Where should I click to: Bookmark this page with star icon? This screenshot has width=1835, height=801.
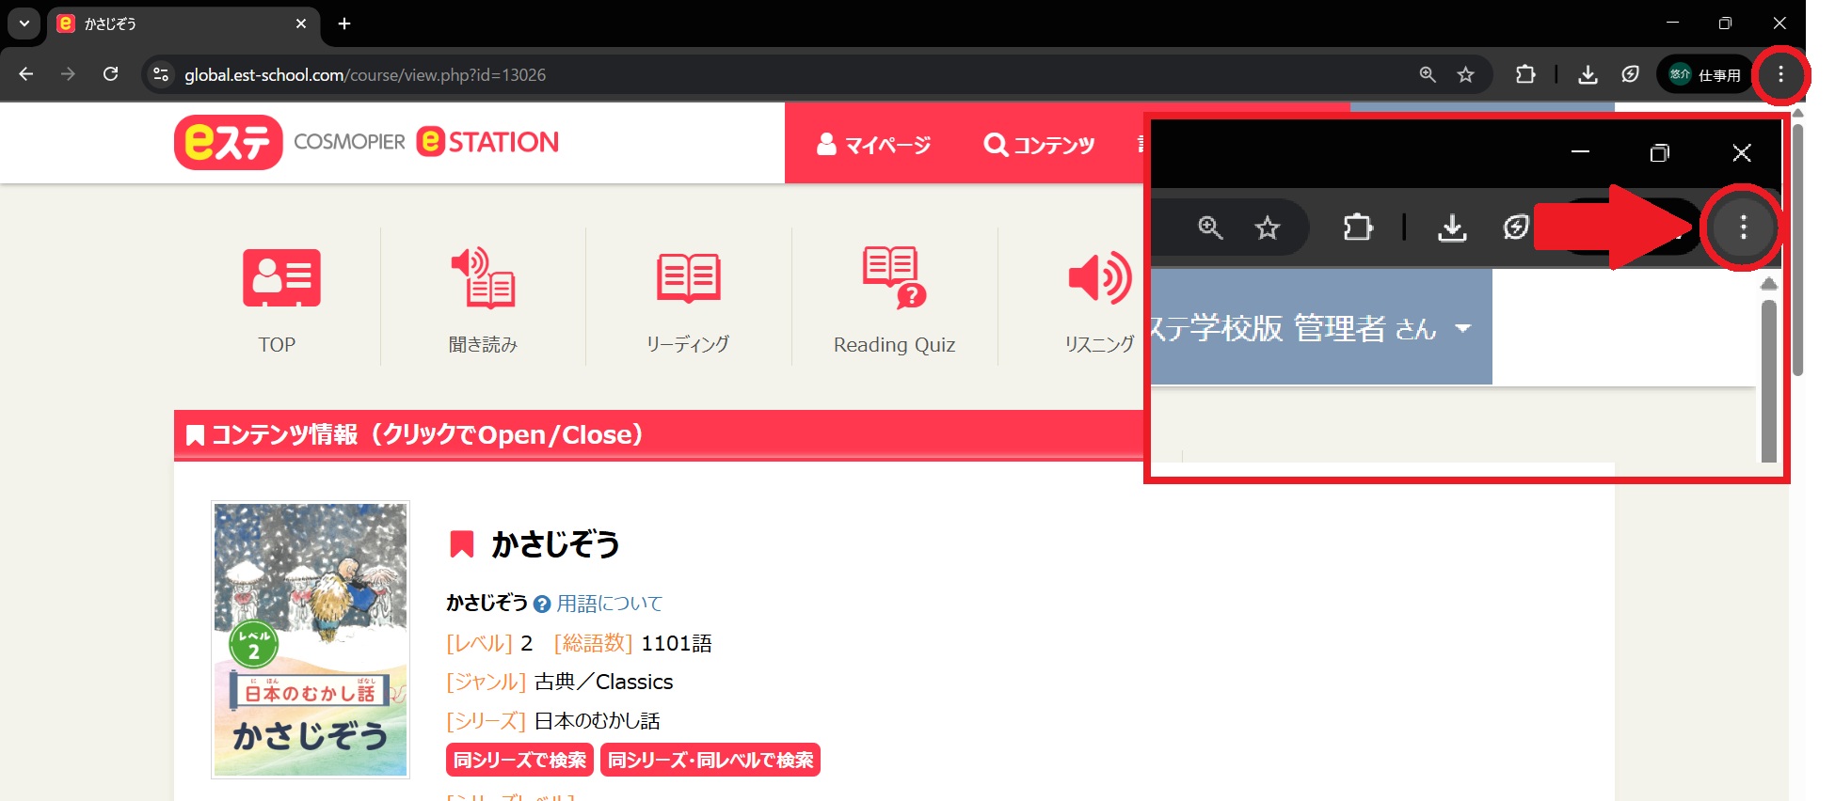coord(1465,74)
